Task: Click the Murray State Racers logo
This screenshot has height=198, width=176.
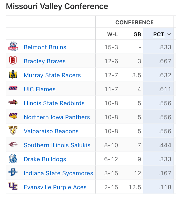Action: tap(13, 75)
